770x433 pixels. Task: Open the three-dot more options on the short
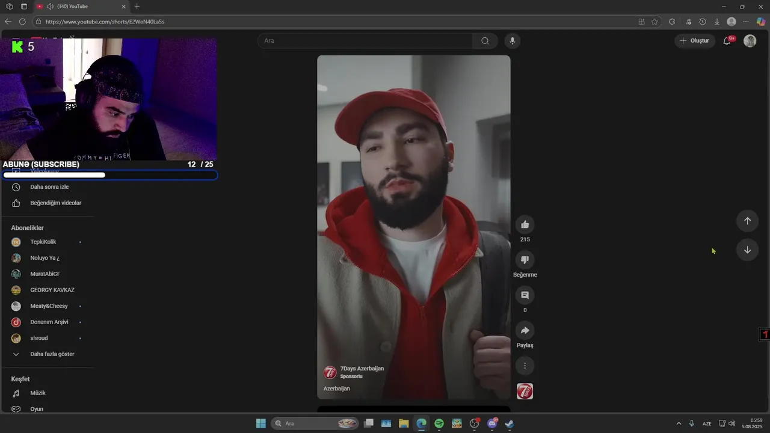click(x=525, y=366)
